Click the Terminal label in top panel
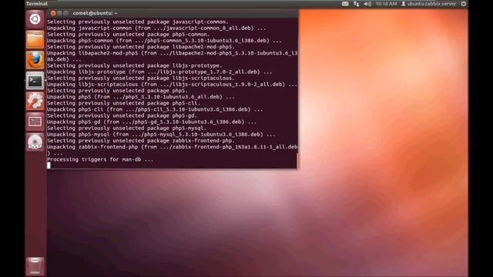 click(x=37, y=4)
